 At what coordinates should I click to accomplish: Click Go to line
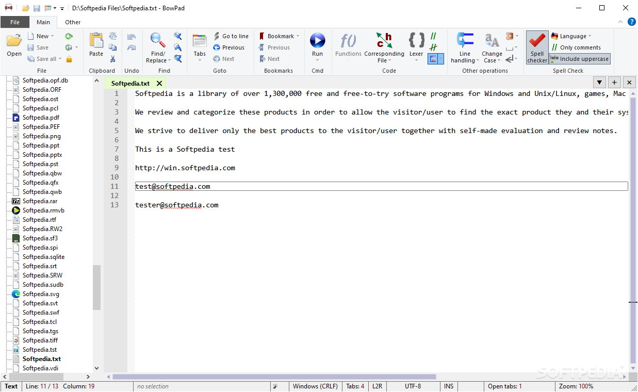point(231,36)
